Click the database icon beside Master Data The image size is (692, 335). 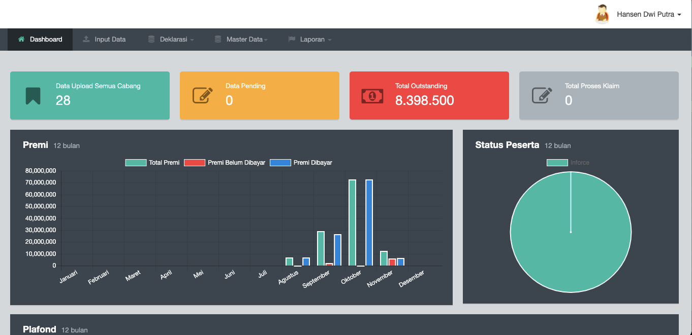click(x=218, y=40)
